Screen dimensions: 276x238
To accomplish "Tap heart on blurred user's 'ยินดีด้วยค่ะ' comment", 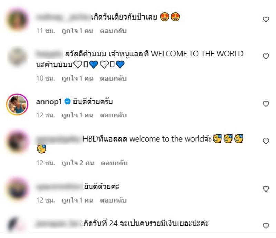I will click(x=266, y=189).
